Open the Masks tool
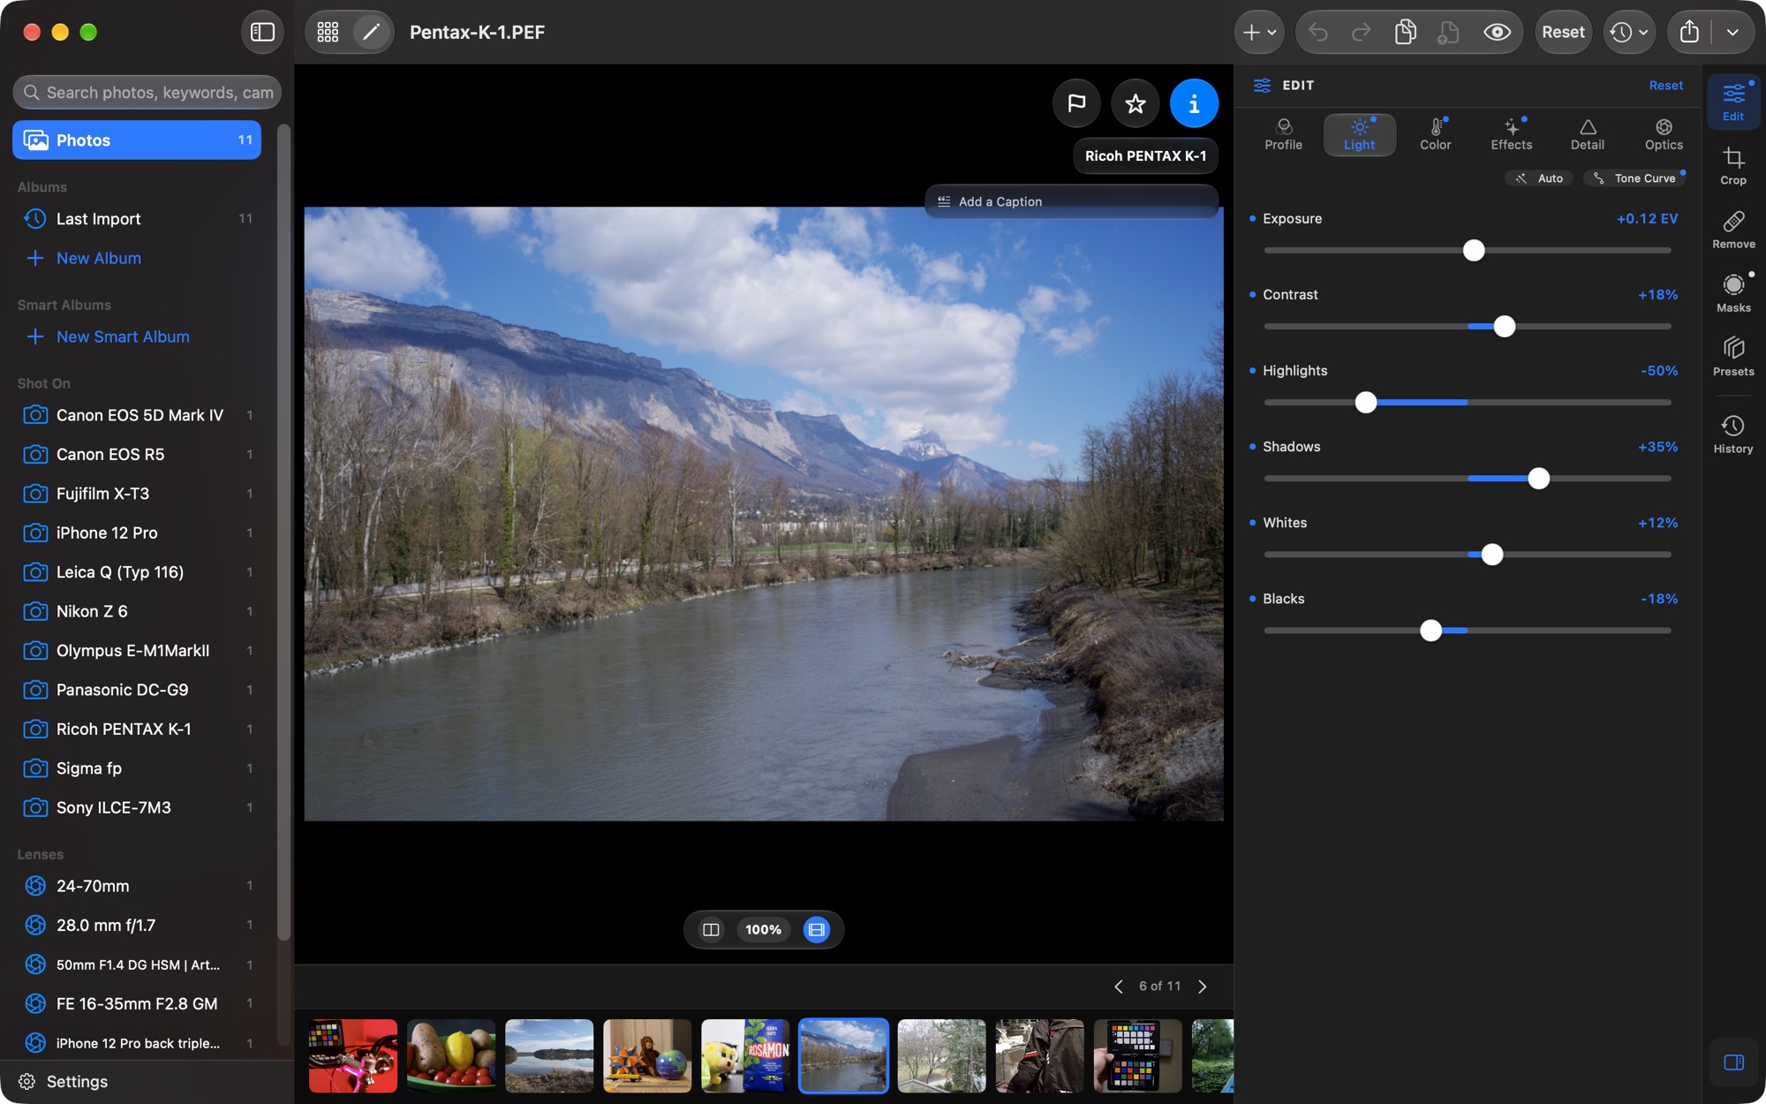1766x1104 pixels. coord(1733,293)
